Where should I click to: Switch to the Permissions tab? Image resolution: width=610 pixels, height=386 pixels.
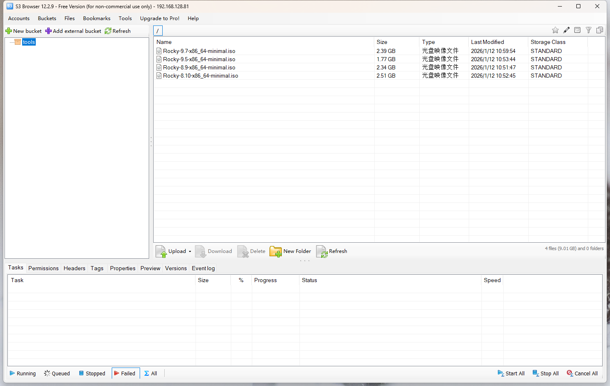click(43, 268)
